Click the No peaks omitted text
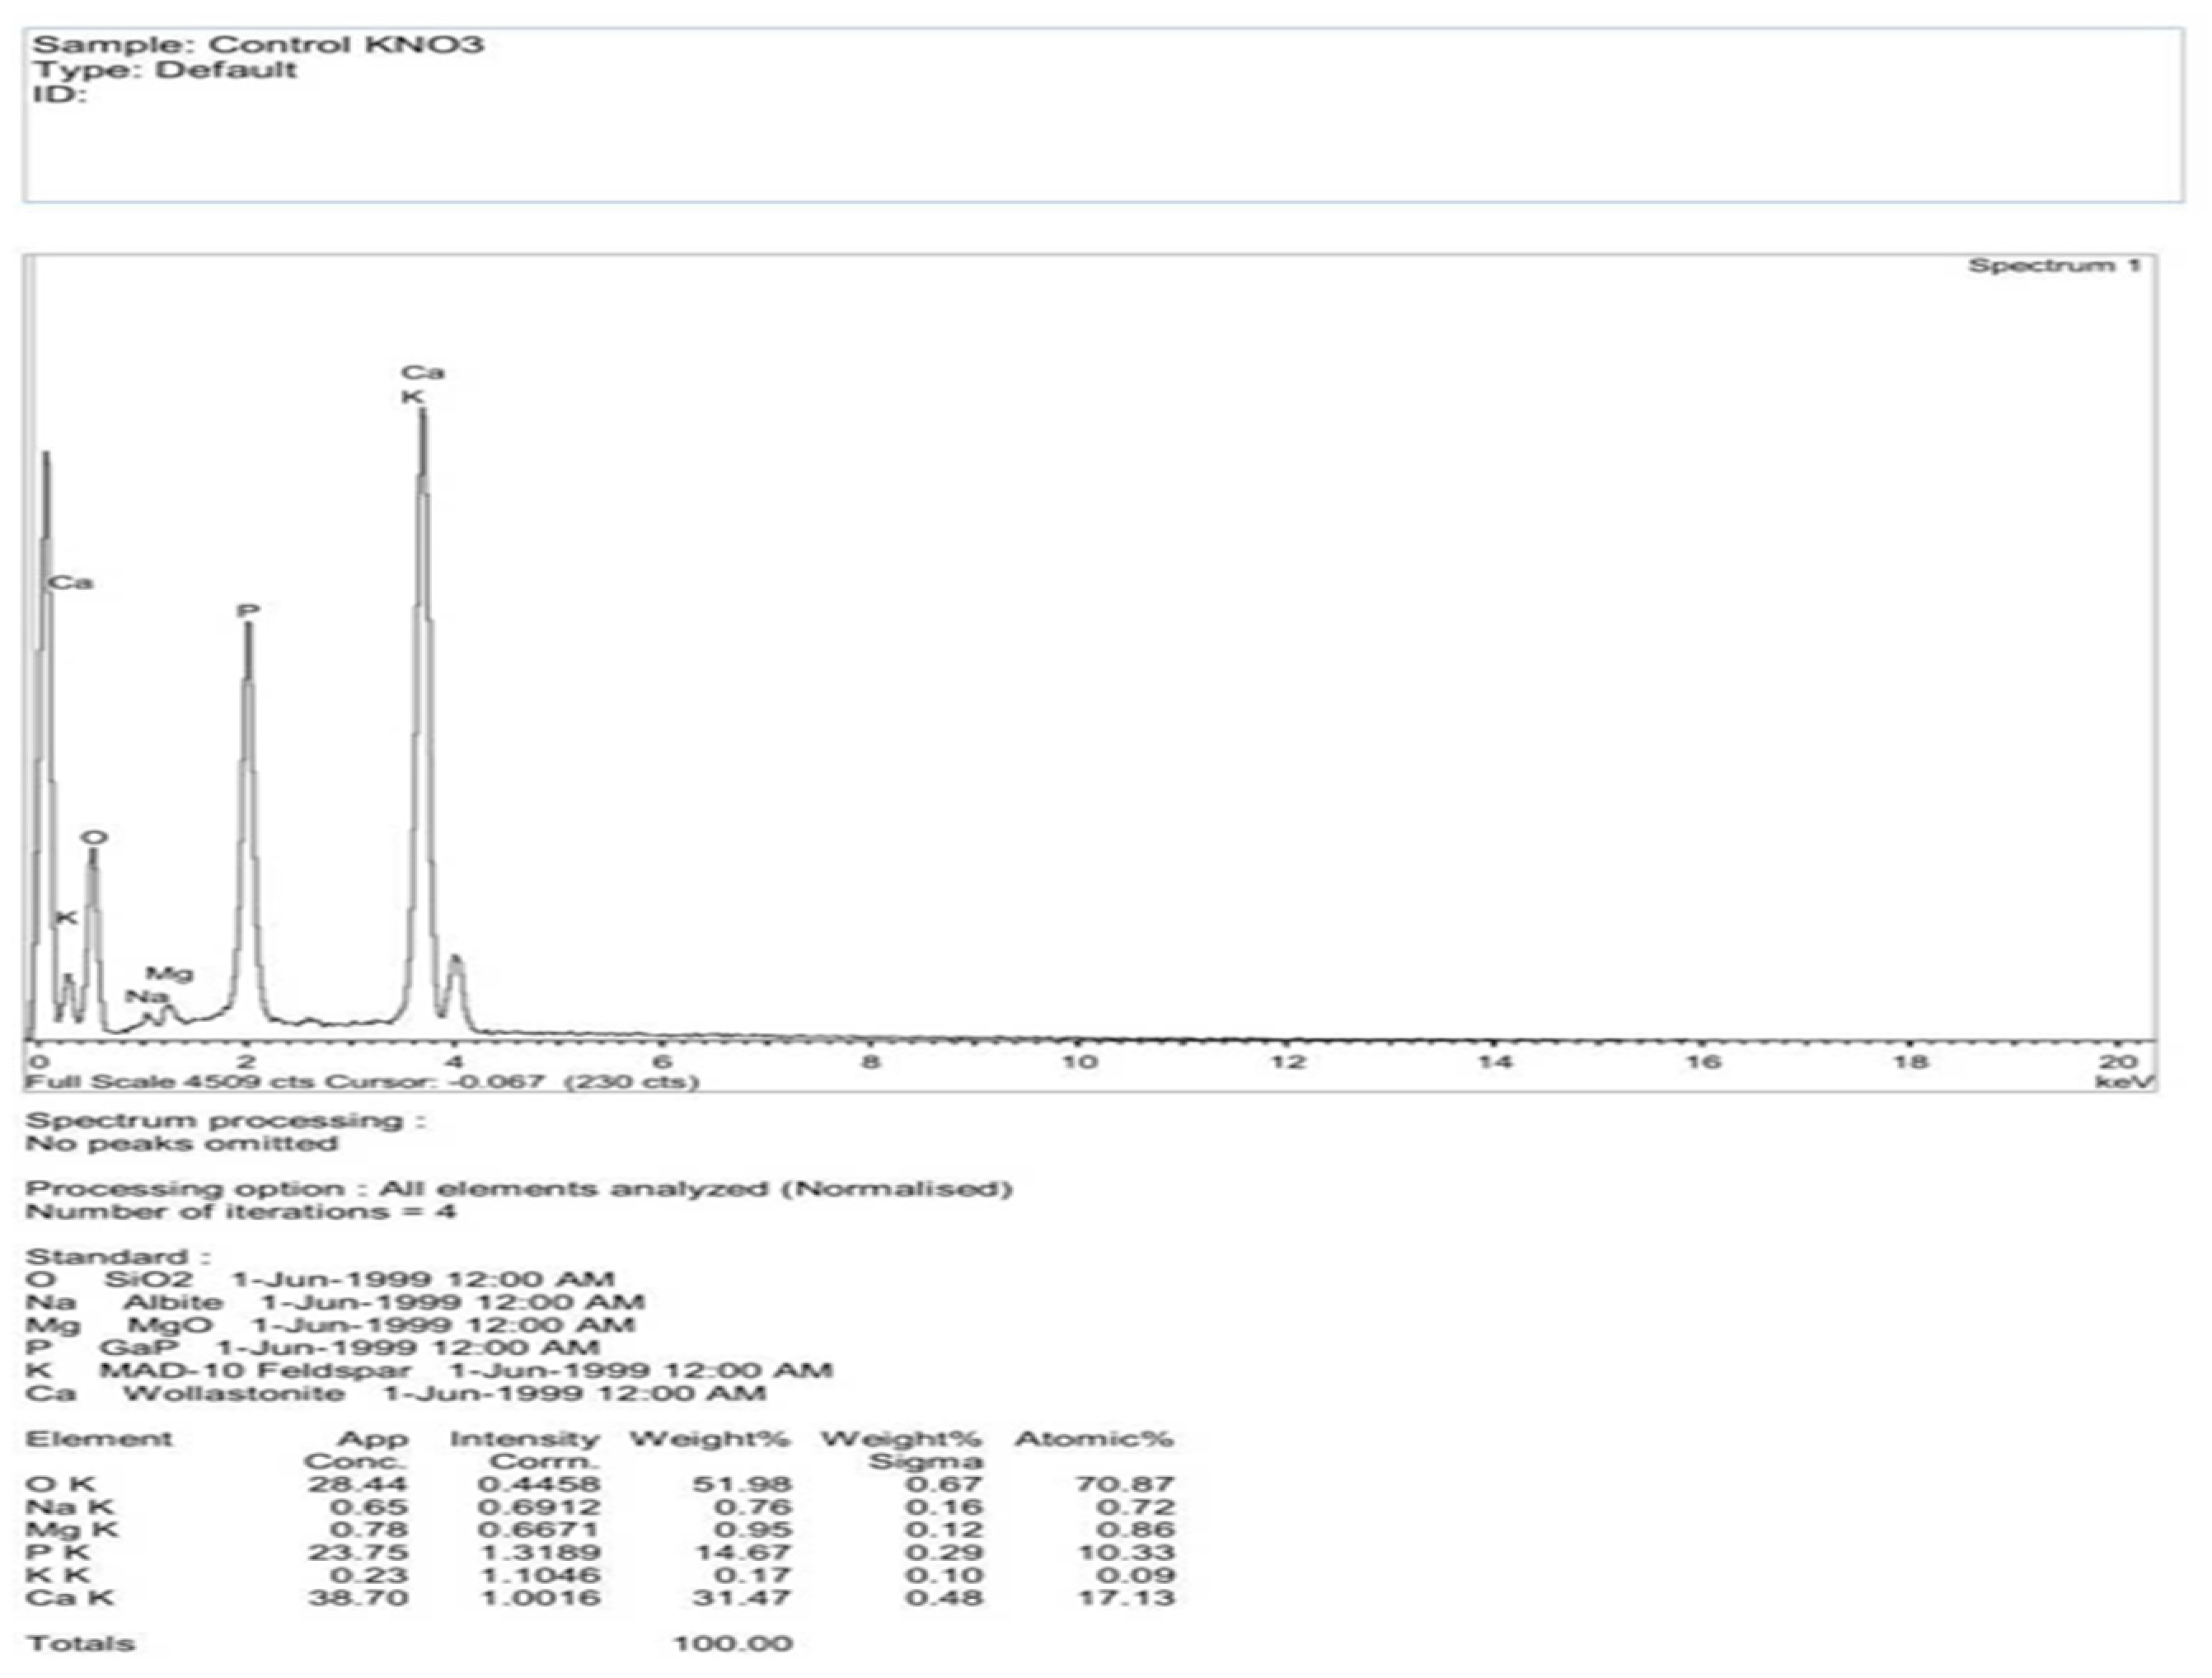Image resolution: width=2212 pixels, height=1678 pixels. (181, 1143)
